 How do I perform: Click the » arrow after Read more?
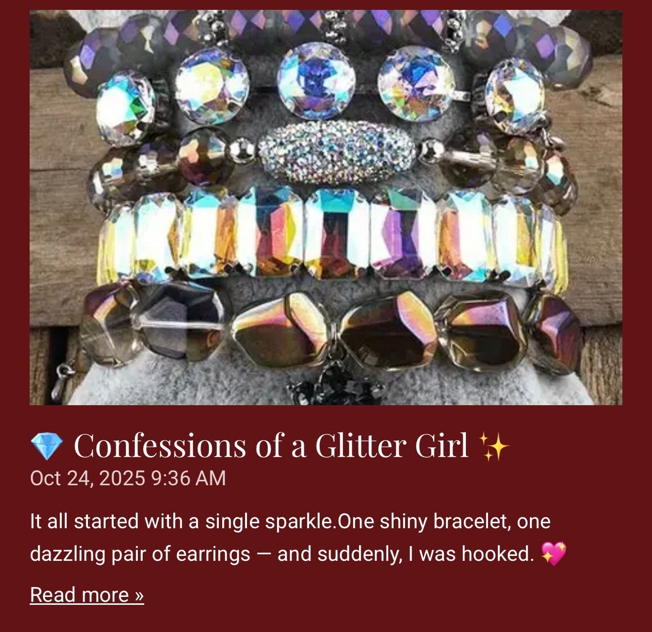139,595
